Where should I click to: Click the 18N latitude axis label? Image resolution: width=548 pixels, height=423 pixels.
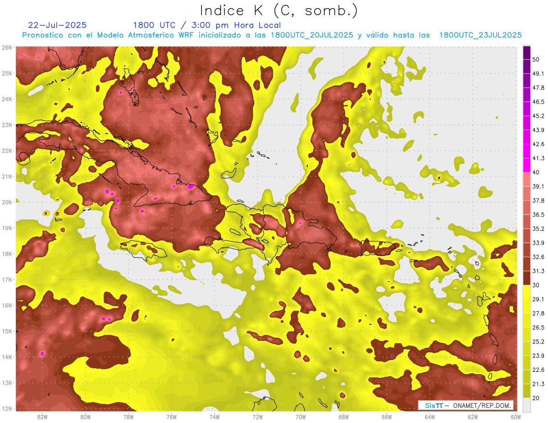pos(7,254)
